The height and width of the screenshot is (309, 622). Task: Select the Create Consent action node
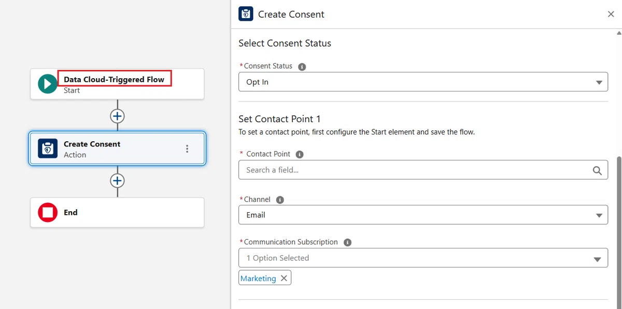[117, 149]
